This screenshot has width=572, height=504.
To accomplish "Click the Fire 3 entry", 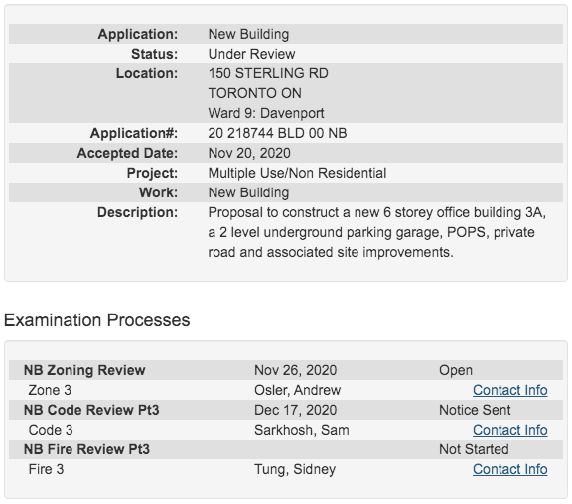I will click(x=46, y=469).
